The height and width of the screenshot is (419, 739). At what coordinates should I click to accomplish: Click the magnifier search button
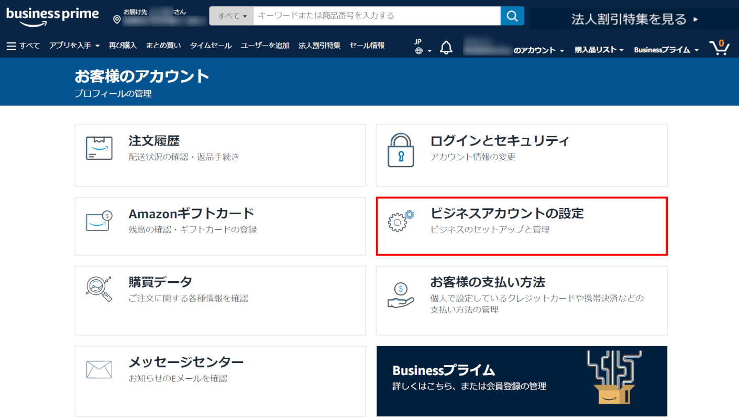(x=512, y=16)
